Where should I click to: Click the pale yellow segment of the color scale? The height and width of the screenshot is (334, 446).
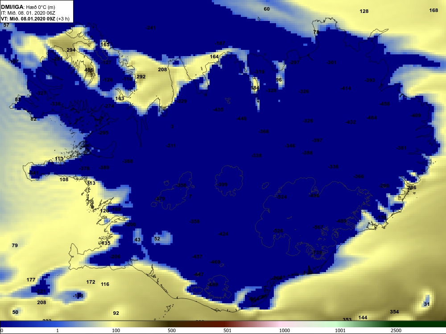pyautogui.click(x=114, y=324)
